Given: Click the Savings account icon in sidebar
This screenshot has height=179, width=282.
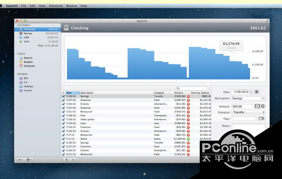Looking at the screenshot, I should coord(21,33).
